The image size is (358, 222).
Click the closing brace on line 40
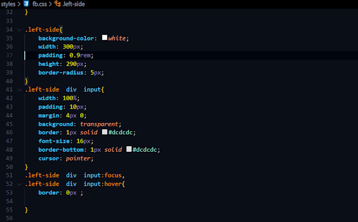pyautogui.click(x=26, y=81)
